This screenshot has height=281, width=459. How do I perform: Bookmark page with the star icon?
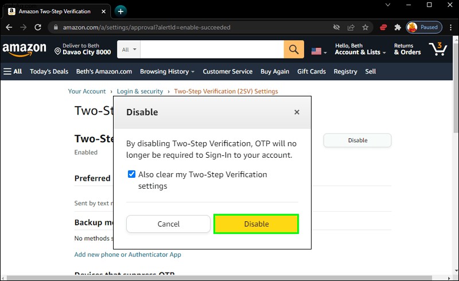click(365, 27)
